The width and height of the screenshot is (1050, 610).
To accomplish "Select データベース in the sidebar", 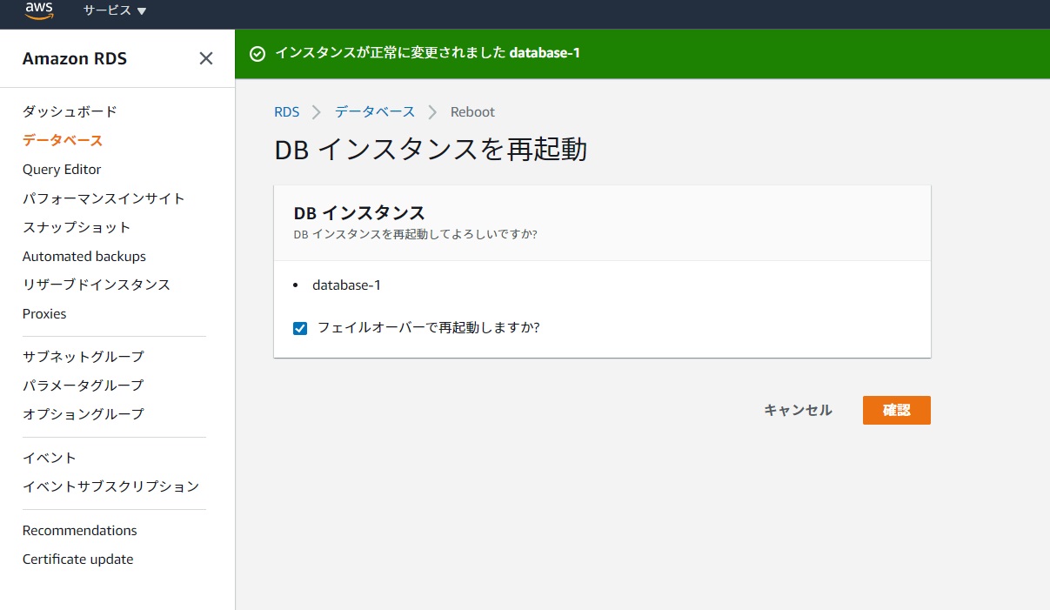I will pos(63,140).
